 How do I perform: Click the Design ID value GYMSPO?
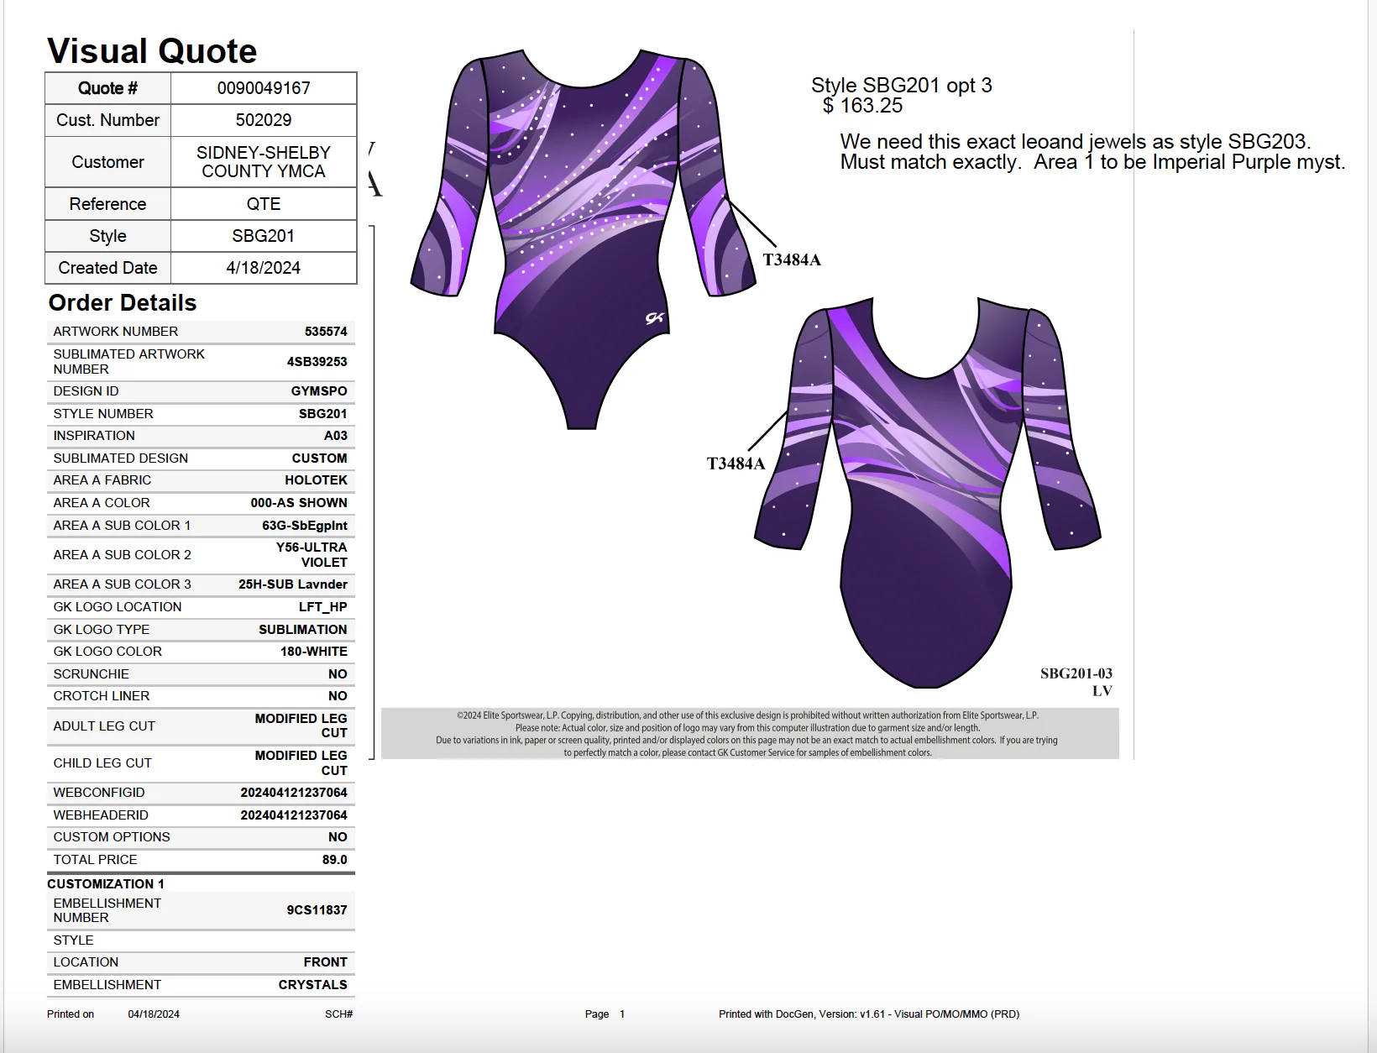tap(319, 391)
